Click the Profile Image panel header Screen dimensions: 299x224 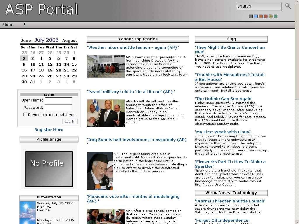point(49,139)
